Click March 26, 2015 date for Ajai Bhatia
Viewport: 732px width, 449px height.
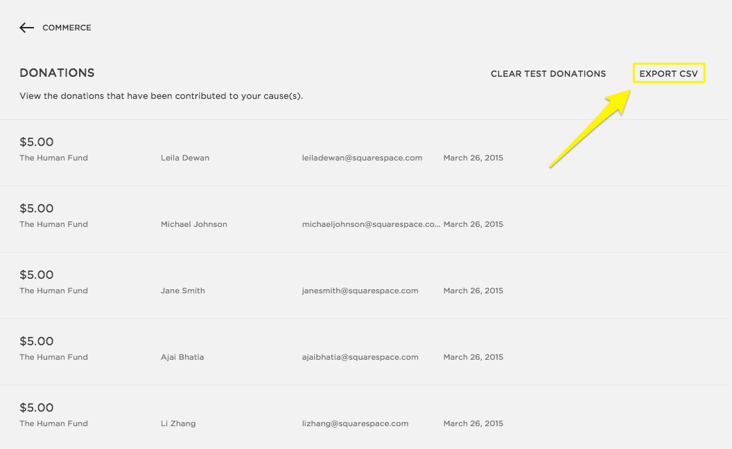(473, 357)
